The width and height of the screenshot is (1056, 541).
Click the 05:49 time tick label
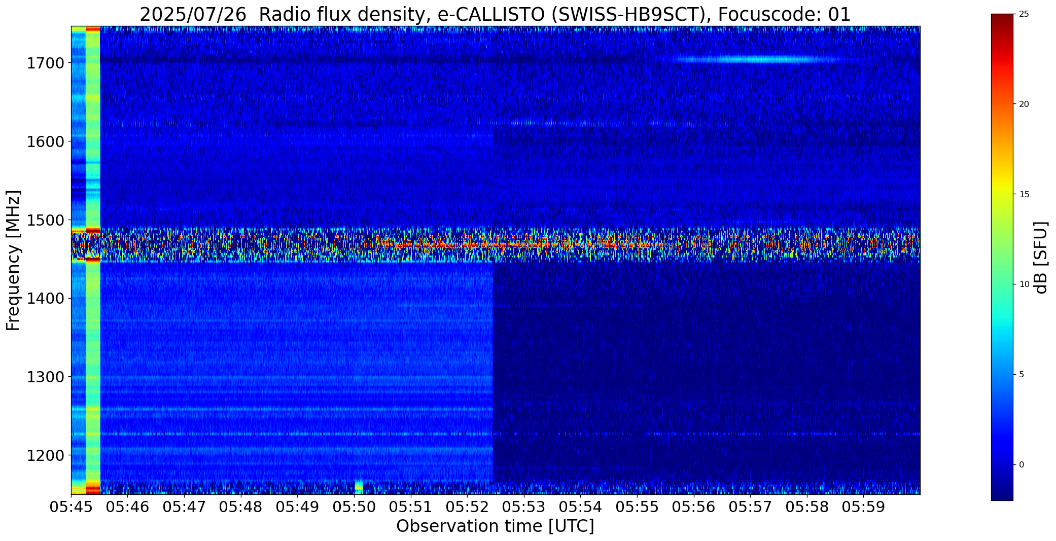click(298, 507)
